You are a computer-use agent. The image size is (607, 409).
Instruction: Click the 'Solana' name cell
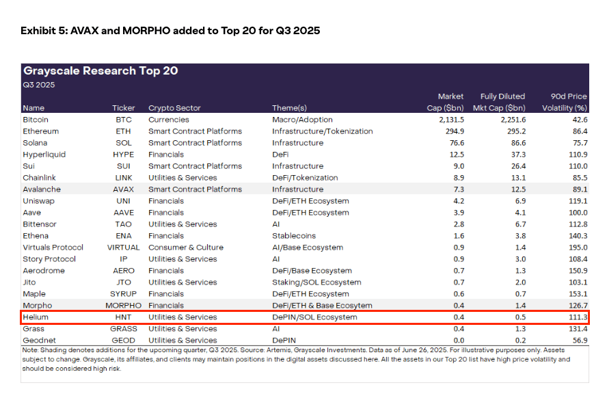(x=35, y=143)
